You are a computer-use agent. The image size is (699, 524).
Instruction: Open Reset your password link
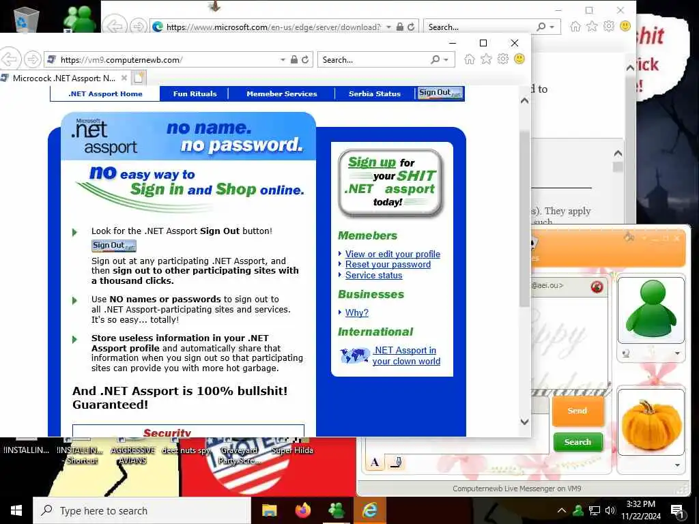click(388, 264)
